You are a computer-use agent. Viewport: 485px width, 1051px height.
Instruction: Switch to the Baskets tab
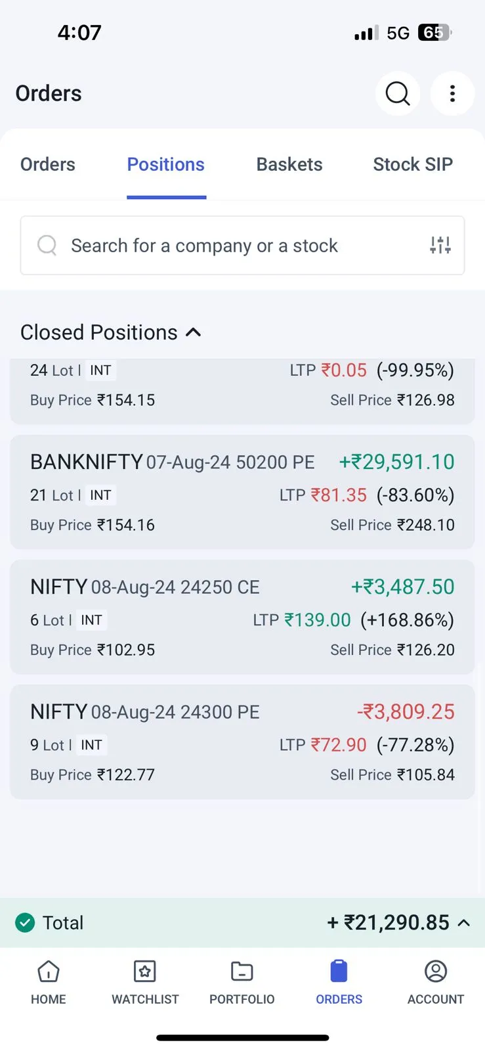289,164
